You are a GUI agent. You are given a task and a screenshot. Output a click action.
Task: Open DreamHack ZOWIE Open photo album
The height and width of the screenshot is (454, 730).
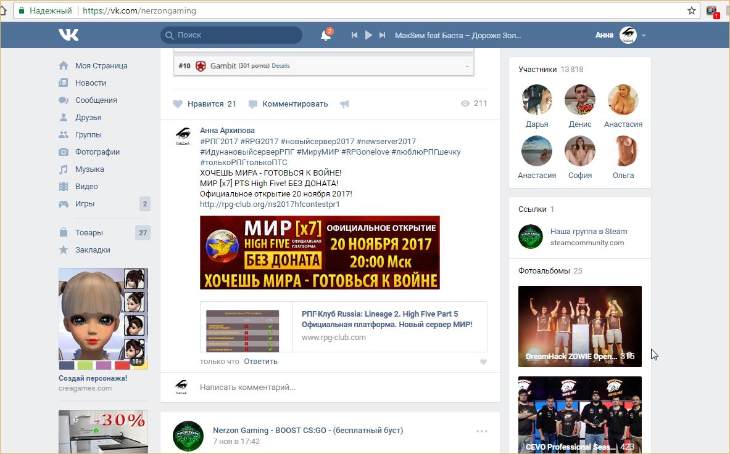tap(579, 326)
